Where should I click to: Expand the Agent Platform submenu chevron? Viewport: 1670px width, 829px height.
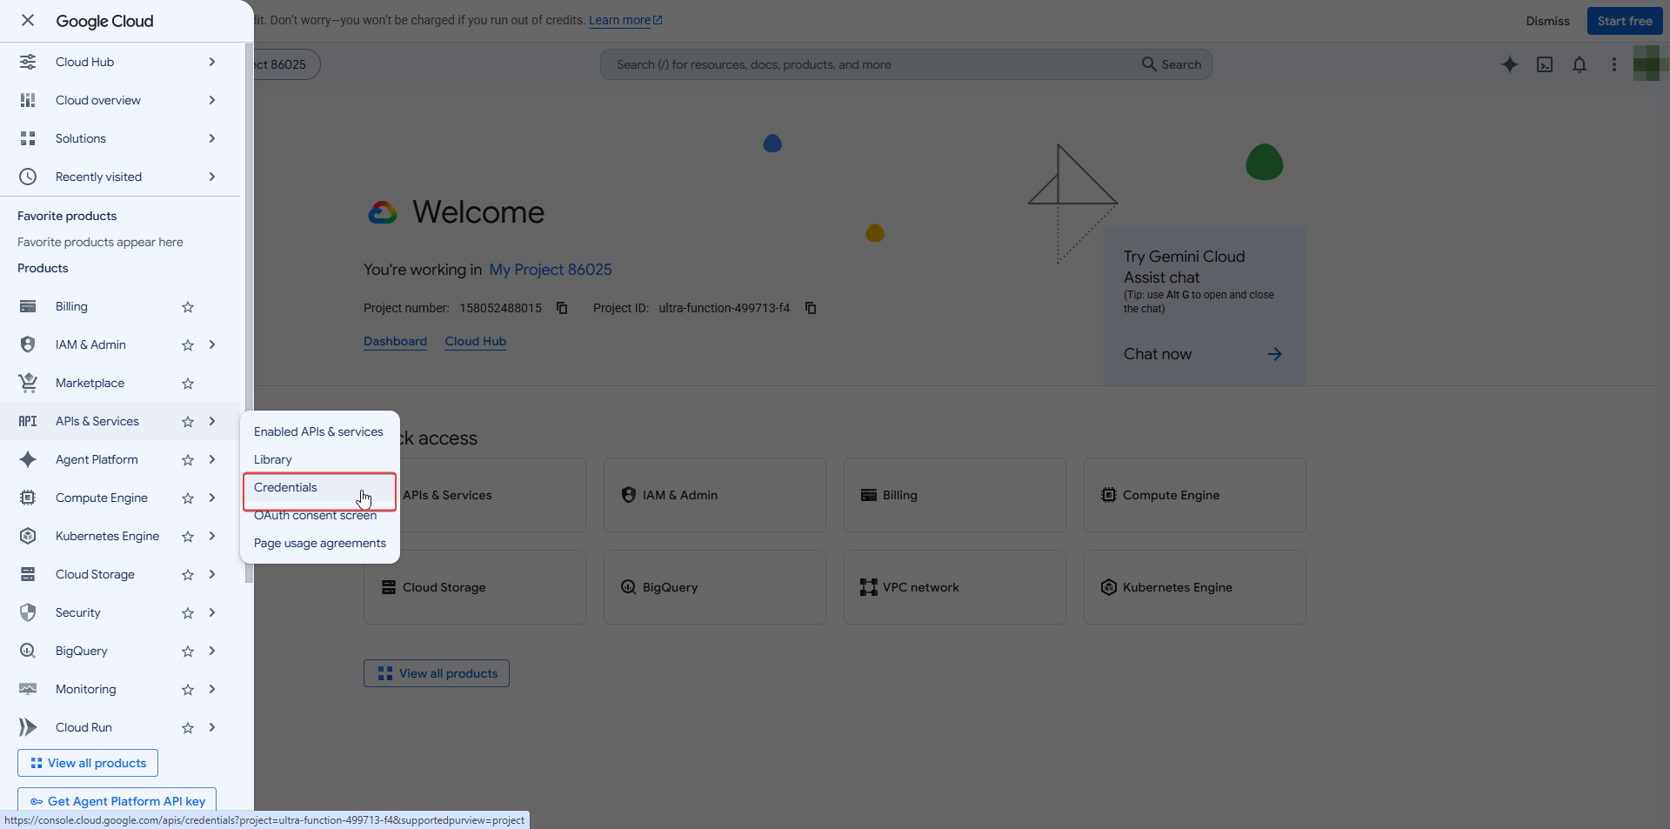click(x=212, y=459)
